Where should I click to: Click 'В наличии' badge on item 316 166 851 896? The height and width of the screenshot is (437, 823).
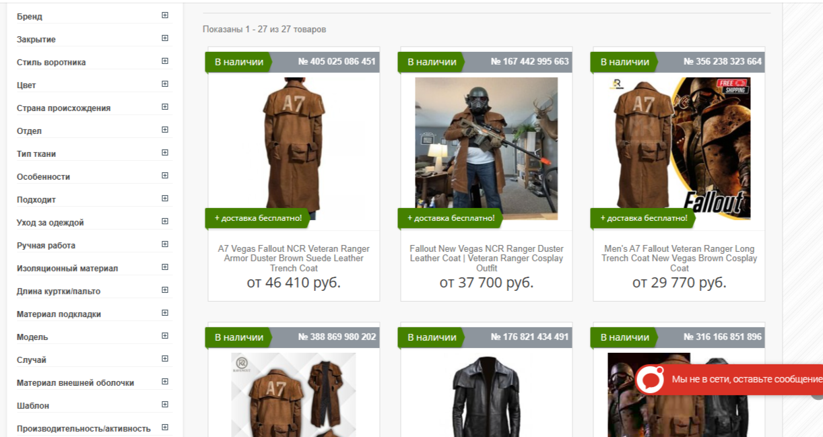tap(624, 337)
